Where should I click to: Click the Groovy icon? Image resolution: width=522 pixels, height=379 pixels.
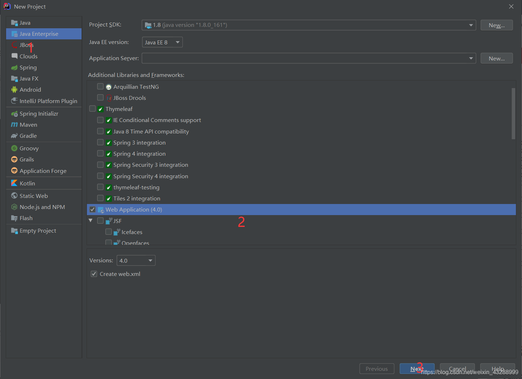[14, 148]
